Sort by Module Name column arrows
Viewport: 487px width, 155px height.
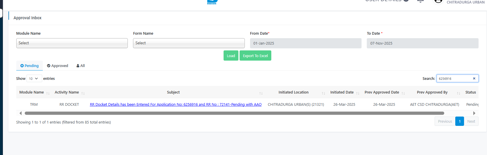tap(48, 93)
